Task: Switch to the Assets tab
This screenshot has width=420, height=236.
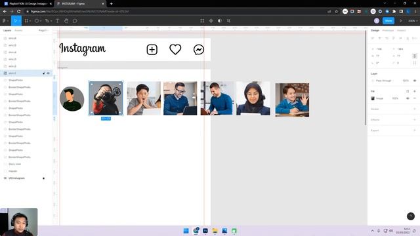Action: coord(18,30)
